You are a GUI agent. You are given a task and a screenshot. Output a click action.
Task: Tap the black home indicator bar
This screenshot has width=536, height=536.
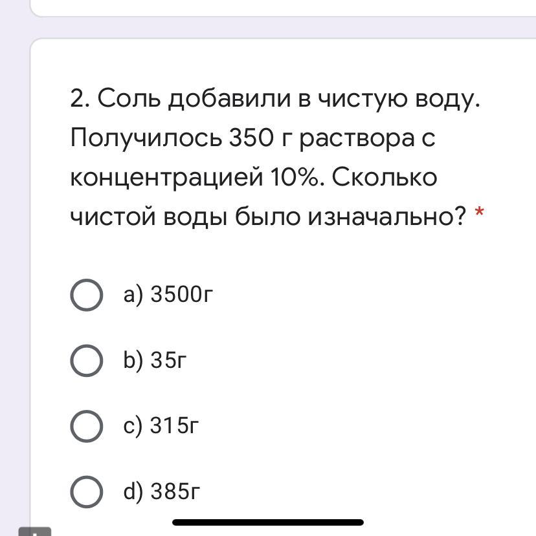[268, 522]
